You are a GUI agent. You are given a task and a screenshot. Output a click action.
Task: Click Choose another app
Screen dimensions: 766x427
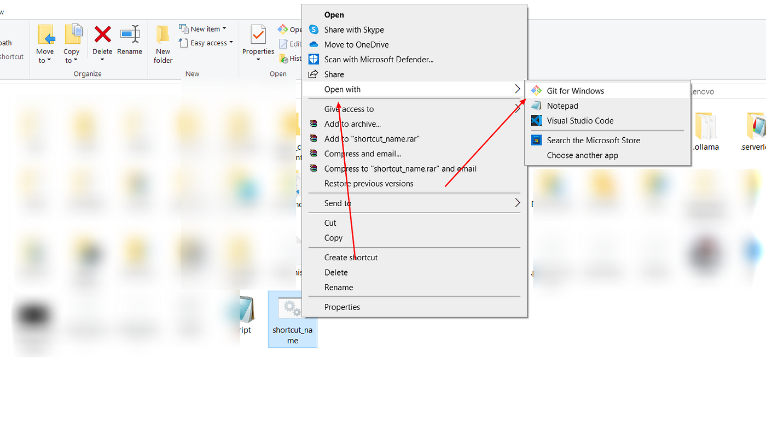point(582,155)
